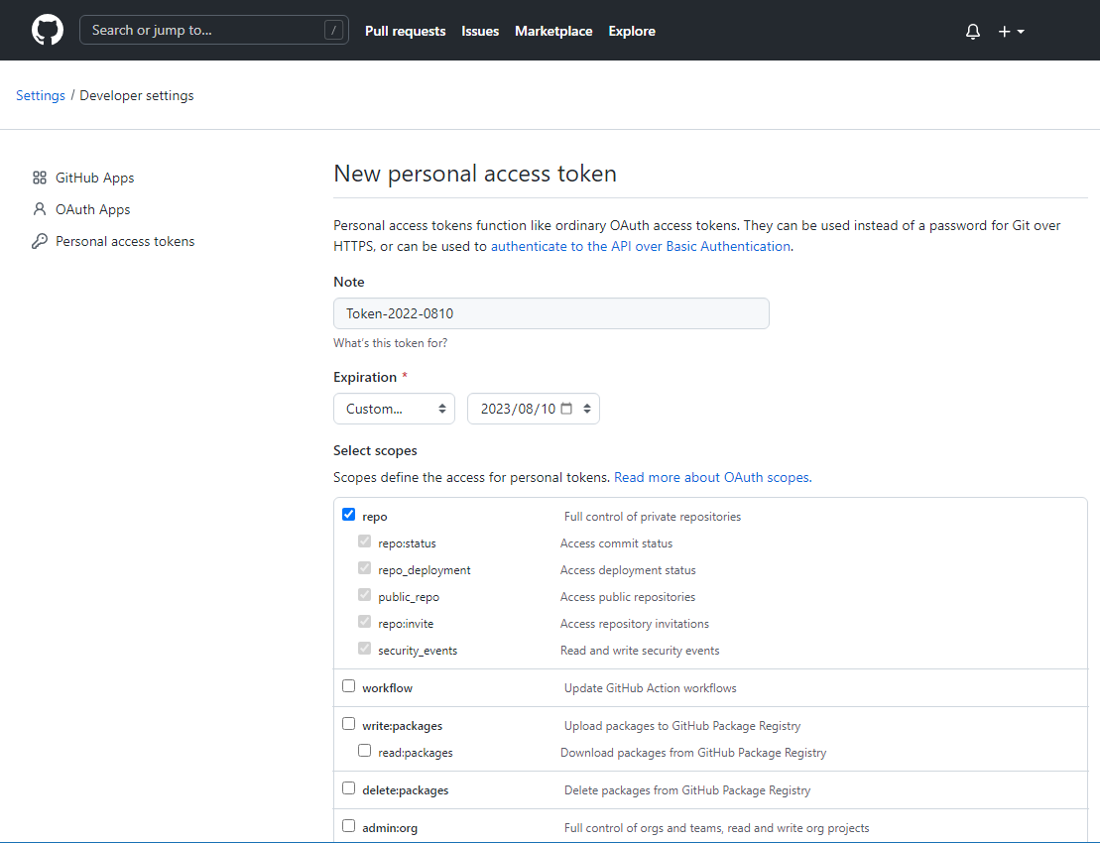
Task: Click the key icon beside Personal access tokens
Action: tap(40, 241)
